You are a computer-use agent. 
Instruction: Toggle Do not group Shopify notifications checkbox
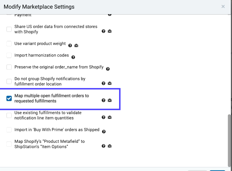(x=9, y=82)
